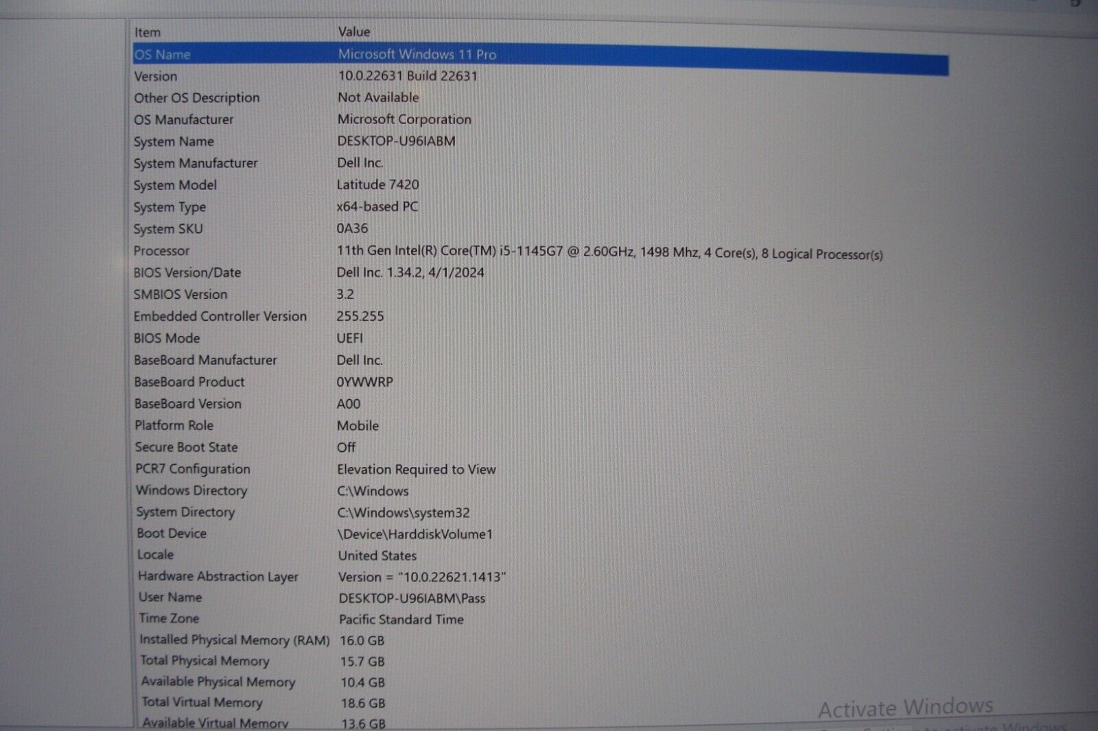Click the Not Available value
Viewport: 1098px width, 731px height.
pos(378,97)
